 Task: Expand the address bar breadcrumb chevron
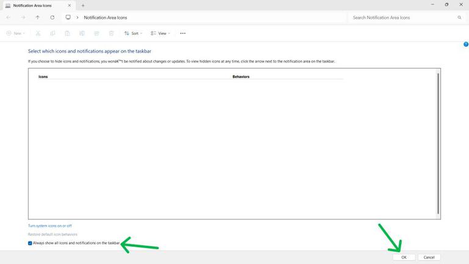point(78,18)
